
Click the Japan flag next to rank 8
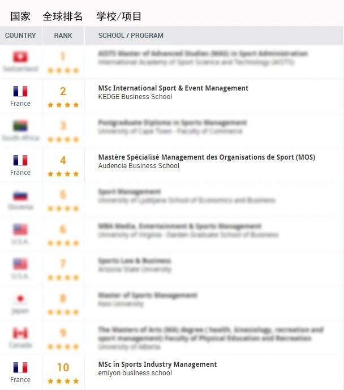(x=20, y=298)
